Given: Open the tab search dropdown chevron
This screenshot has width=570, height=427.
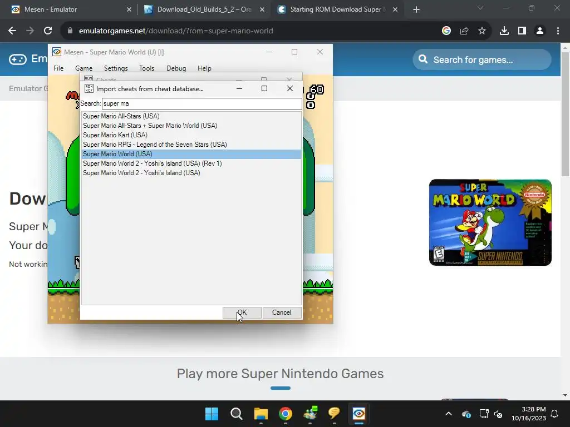Looking at the screenshot, I should 480,8.
